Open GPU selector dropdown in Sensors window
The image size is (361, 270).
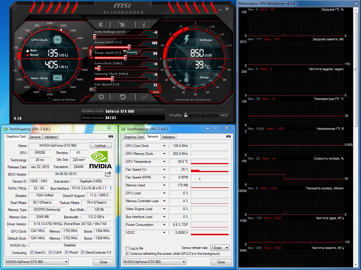[155, 262]
